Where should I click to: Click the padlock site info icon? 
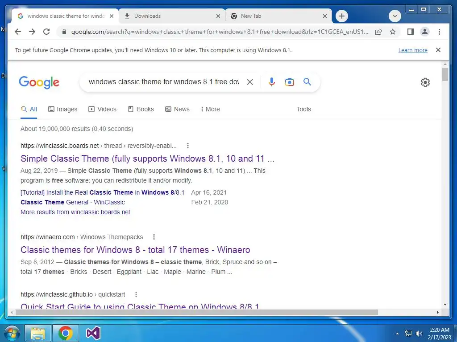(x=64, y=32)
